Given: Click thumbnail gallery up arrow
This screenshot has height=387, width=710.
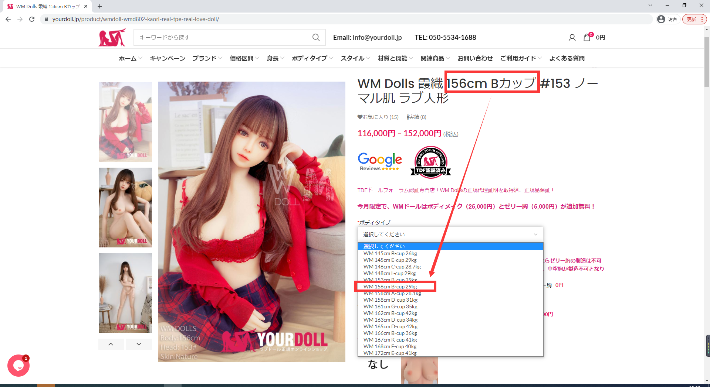Looking at the screenshot, I should tap(111, 344).
